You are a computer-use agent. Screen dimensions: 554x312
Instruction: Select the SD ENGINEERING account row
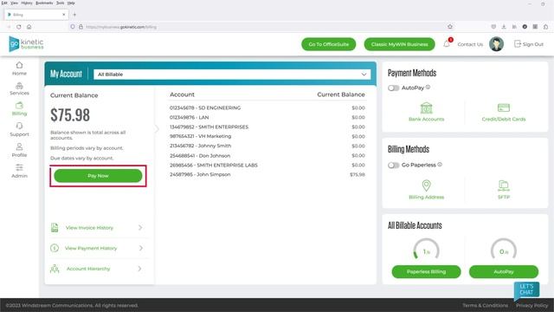point(267,107)
